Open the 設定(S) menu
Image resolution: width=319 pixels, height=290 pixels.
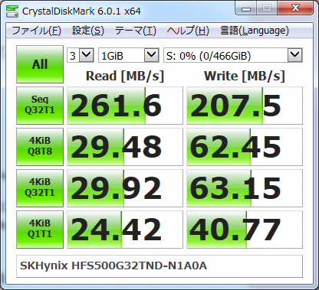pyautogui.click(x=88, y=31)
